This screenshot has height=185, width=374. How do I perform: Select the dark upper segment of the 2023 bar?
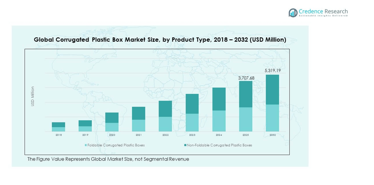click(x=192, y=104)
